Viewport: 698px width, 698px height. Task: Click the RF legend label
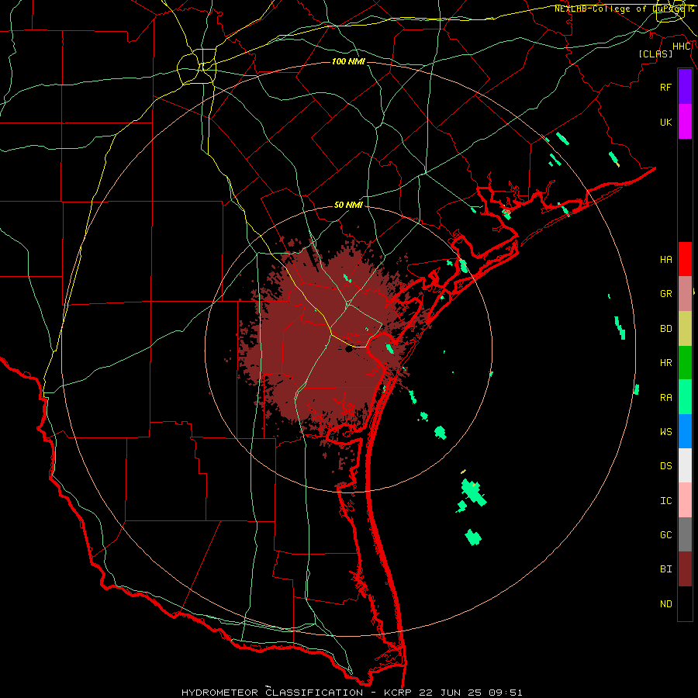click(x=665, y=87)
